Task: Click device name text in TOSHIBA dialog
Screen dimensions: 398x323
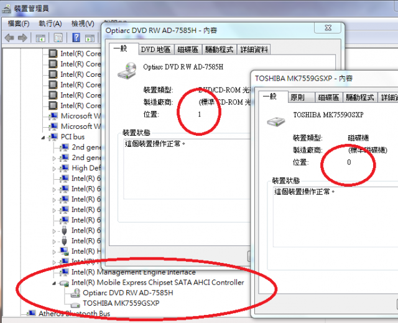Action: (x=328, y=115)
